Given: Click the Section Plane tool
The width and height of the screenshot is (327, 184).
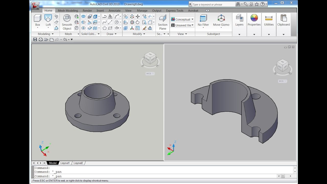Looking at the screenshot, I should tap(163, 22).
